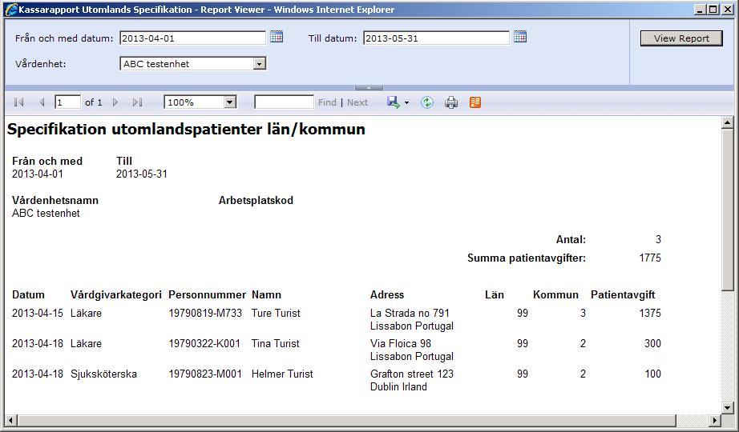Open the 100% zoom level dropdown
739x432 pixels.
click(229, 102)
